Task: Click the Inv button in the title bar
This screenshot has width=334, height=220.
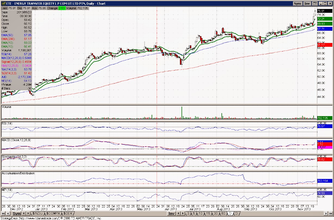Action: tap(307, 4)
